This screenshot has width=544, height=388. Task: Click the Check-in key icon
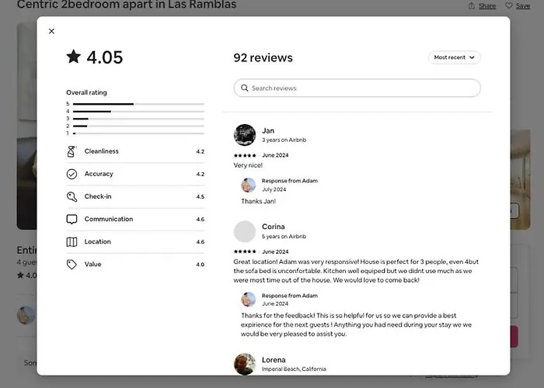click(71, 197)
